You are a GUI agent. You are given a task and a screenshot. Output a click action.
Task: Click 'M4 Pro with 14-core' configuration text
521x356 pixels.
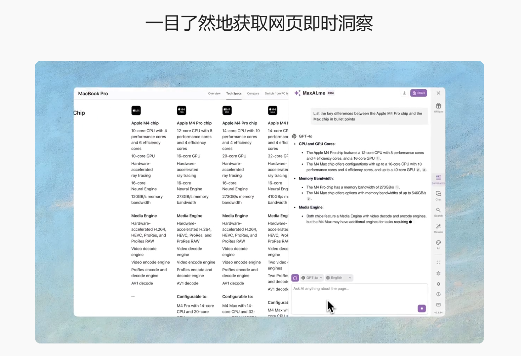195,306
